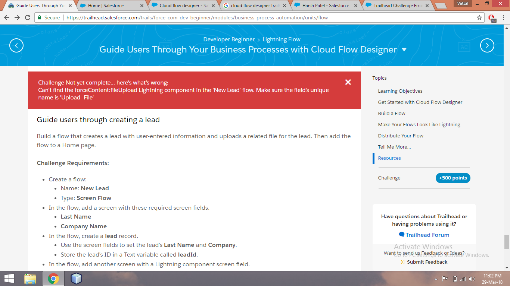The height and width of the screenshot is (286, 510).
Task: Open Chrome's three-dot menu
Action: coord(503,18)
